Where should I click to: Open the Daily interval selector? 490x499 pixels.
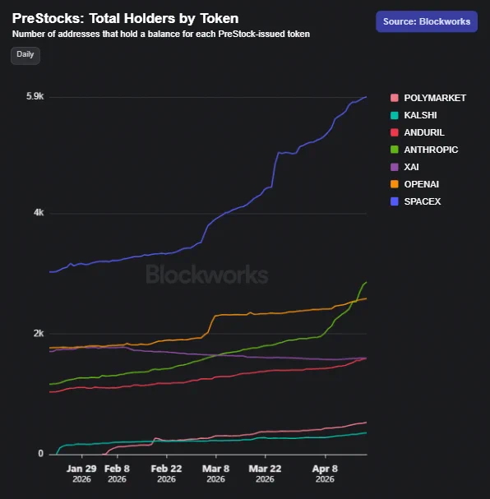coord(25,56)
